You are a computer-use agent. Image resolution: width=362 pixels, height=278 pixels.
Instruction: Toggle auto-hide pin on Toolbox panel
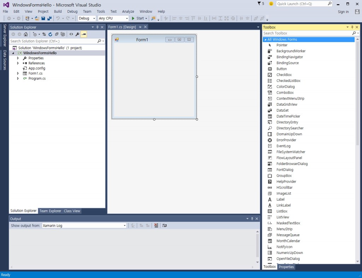point(352,27)
